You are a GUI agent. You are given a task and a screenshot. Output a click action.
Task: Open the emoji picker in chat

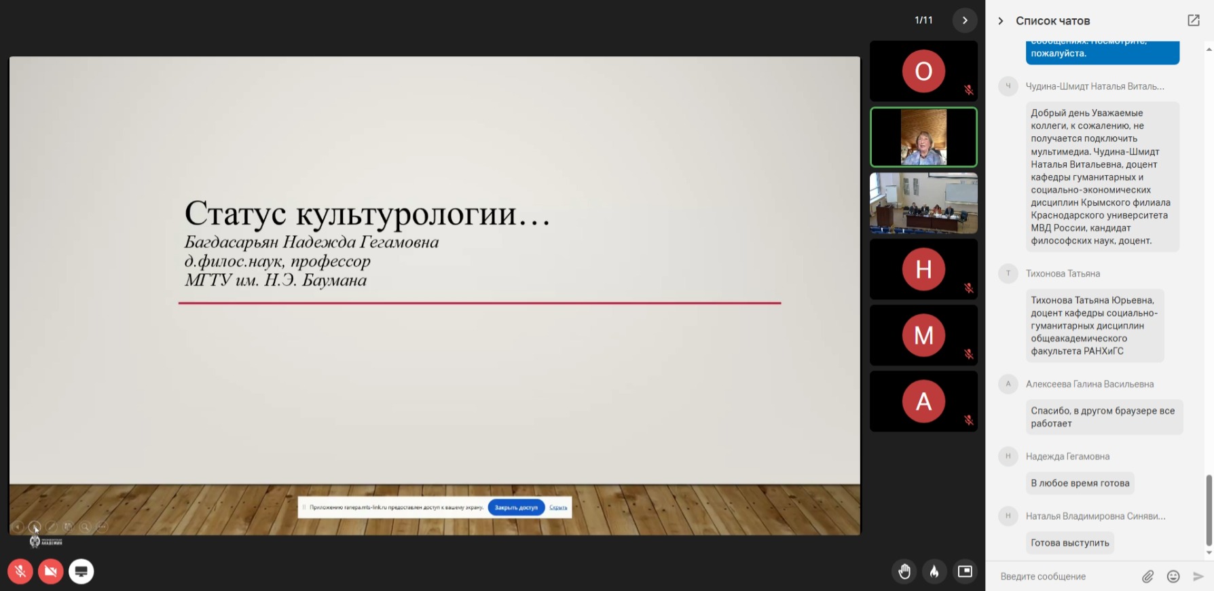click(x=1173, y=576)
